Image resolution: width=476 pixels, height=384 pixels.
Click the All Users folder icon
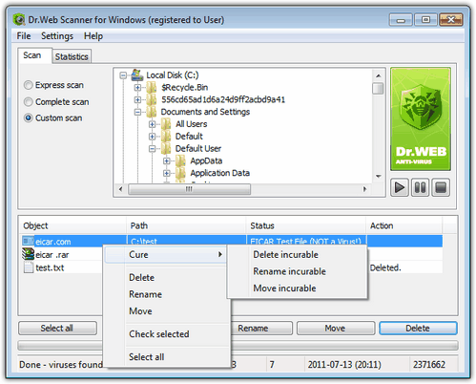pyautogui.click(x=166, y=124)
